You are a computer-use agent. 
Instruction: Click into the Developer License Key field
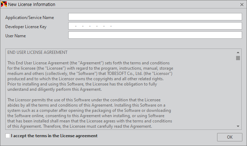(x=155, y=26)
